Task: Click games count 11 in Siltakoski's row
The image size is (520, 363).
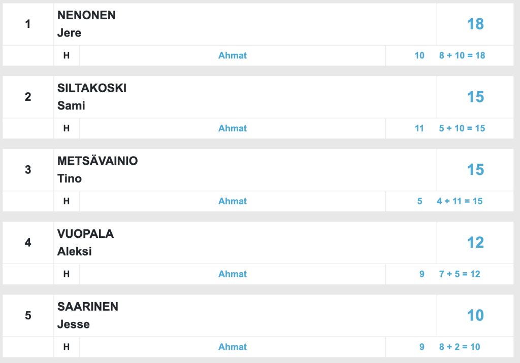Action: point(419,128)
